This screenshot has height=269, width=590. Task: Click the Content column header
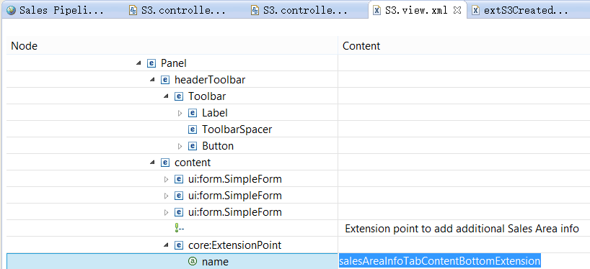(x=361, y=46)
